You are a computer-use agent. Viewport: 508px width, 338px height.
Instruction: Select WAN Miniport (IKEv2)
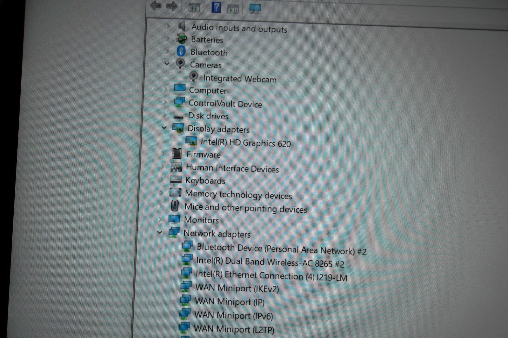(x=237, y=288)
